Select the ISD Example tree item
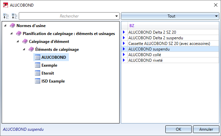Screen dimensions: 221x136 53,81
